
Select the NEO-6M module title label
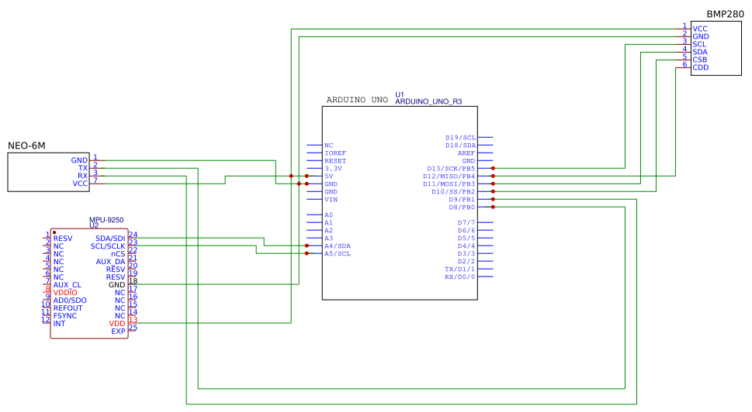26,146
